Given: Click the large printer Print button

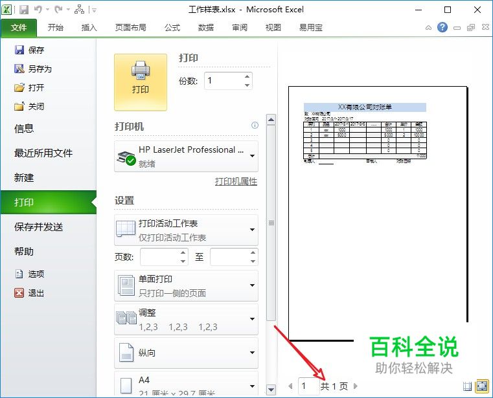Looking at the screenshot, I should click(140, 82).
